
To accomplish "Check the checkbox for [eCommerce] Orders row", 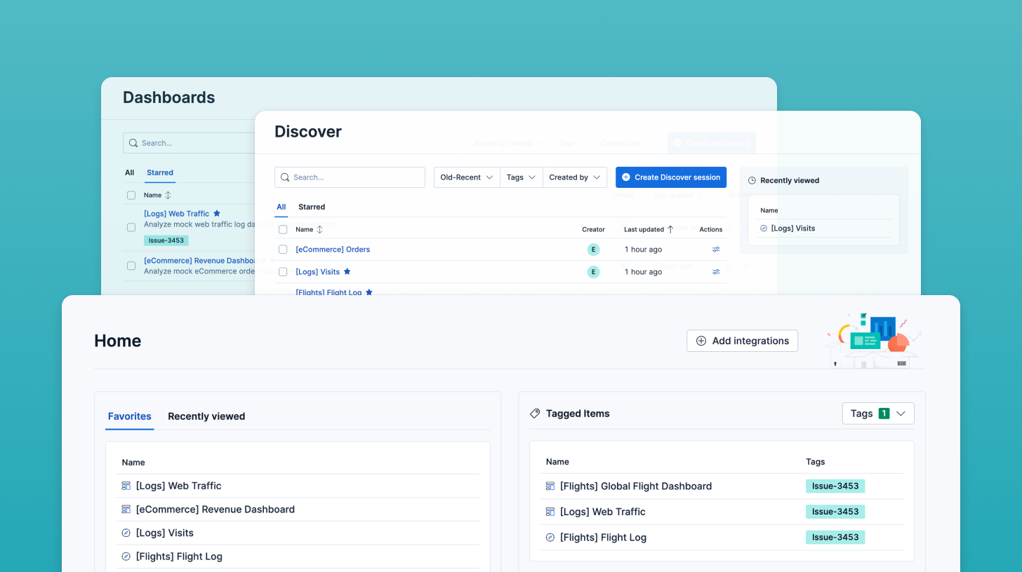I will point(283,249).
